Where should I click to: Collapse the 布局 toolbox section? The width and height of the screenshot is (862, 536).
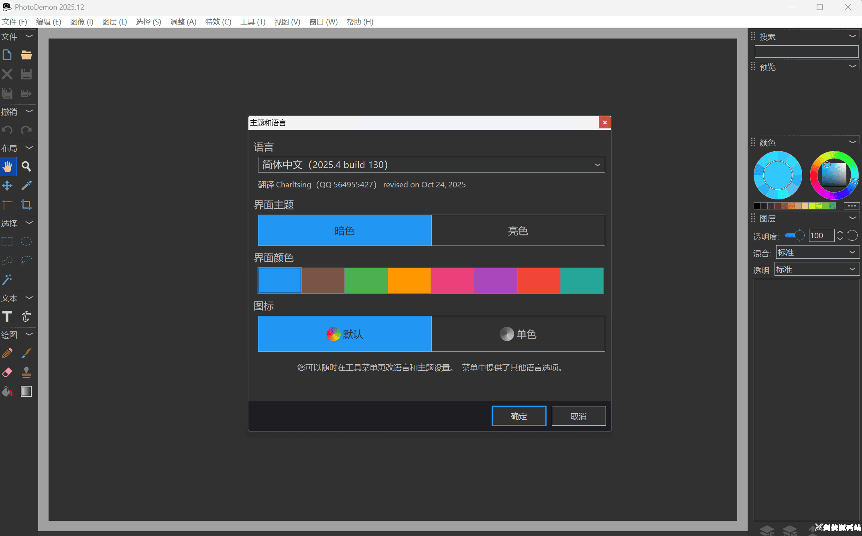pyautogui.click(x=29, y=148)
